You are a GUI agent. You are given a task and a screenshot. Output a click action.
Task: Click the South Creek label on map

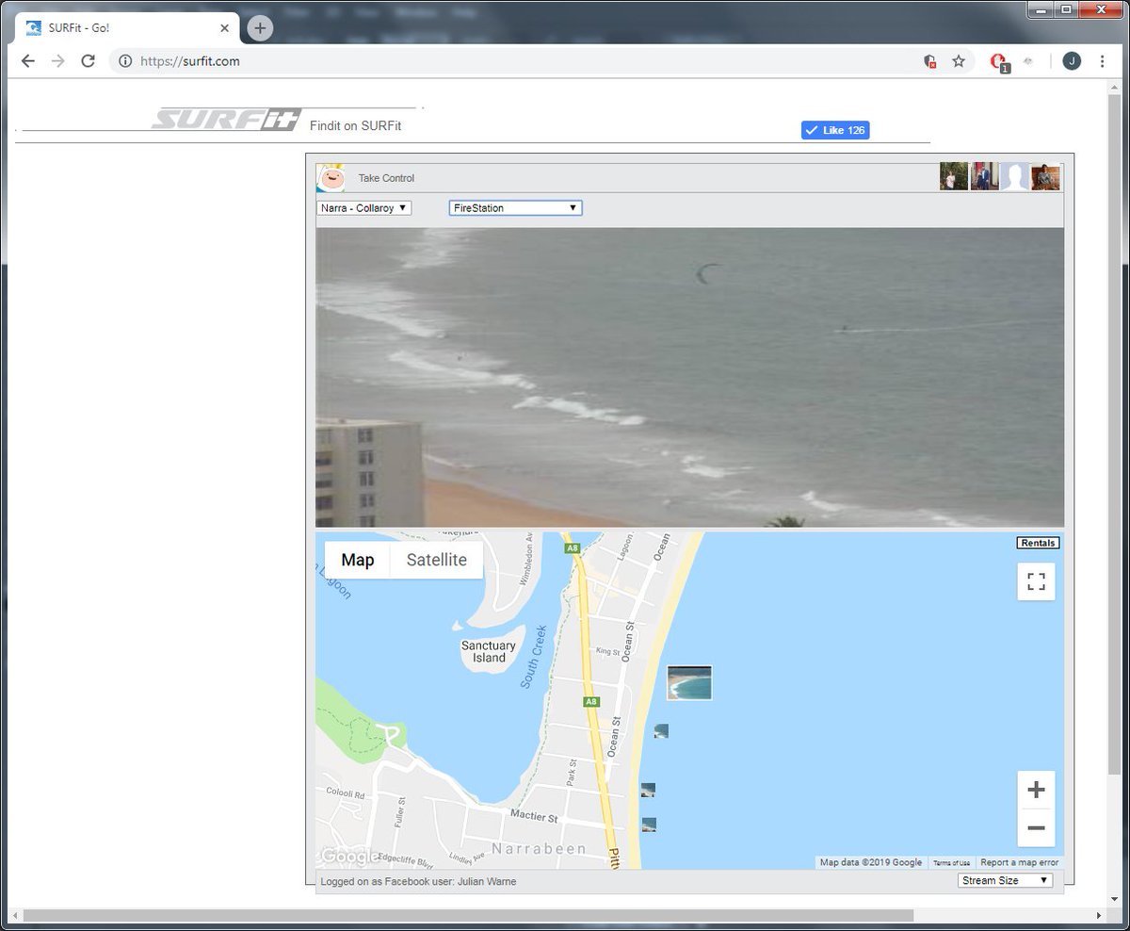click(x=534, y=657)
